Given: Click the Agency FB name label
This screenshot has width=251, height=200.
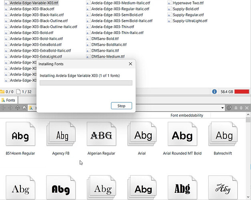Looking at the screenshot, I should coord(61,153).
